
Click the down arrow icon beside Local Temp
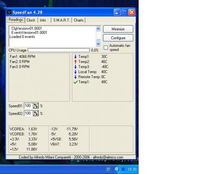coord(75,72)
